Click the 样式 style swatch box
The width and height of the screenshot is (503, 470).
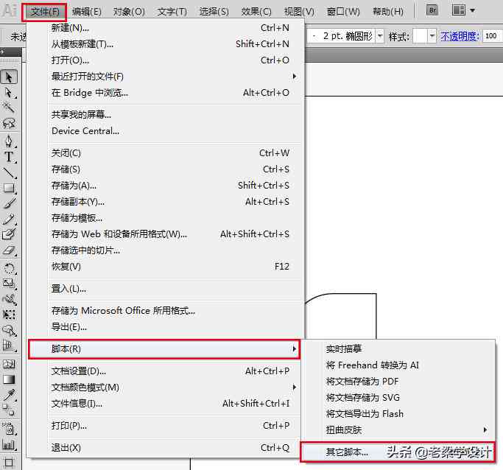[421, 36]
